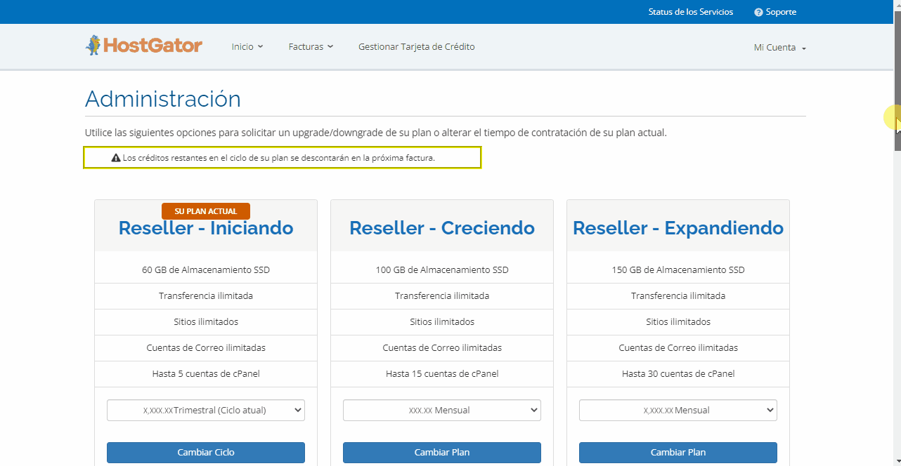The width and height of the screenshot is (901, 466).
Task: Open Gestionar Tarjeta de Crédito
Action: (417, 47)
